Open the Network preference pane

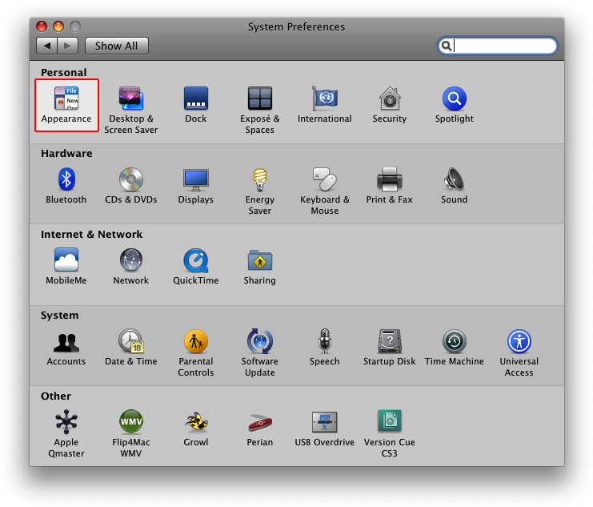[131, 267]
